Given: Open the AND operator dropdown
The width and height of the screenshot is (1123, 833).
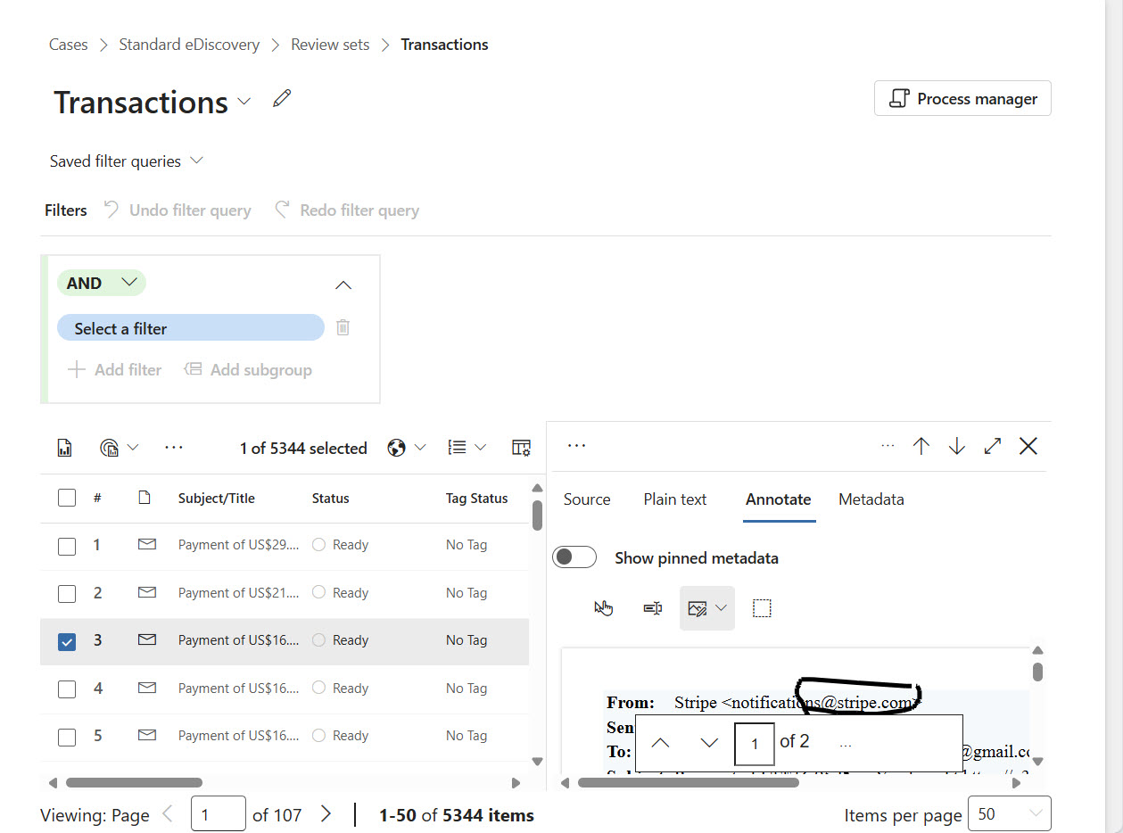Looking at the screenshot, I should 101,283.
